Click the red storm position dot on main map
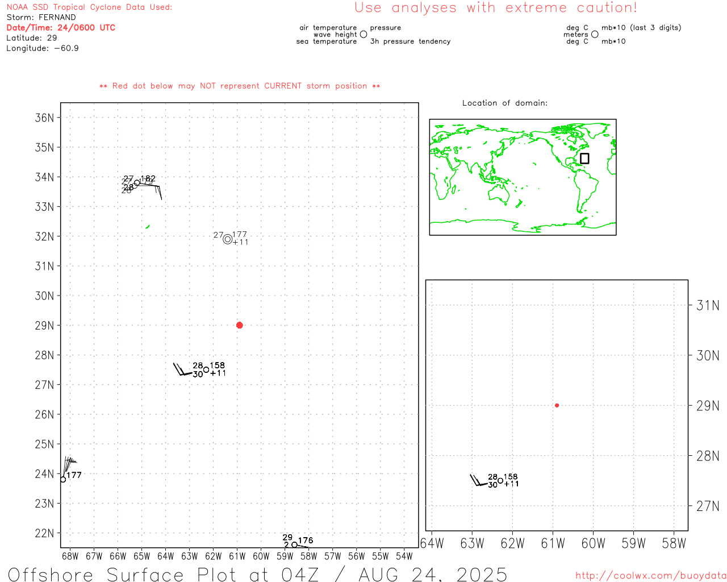Screen dimensions: 727x582 (239, 325)
